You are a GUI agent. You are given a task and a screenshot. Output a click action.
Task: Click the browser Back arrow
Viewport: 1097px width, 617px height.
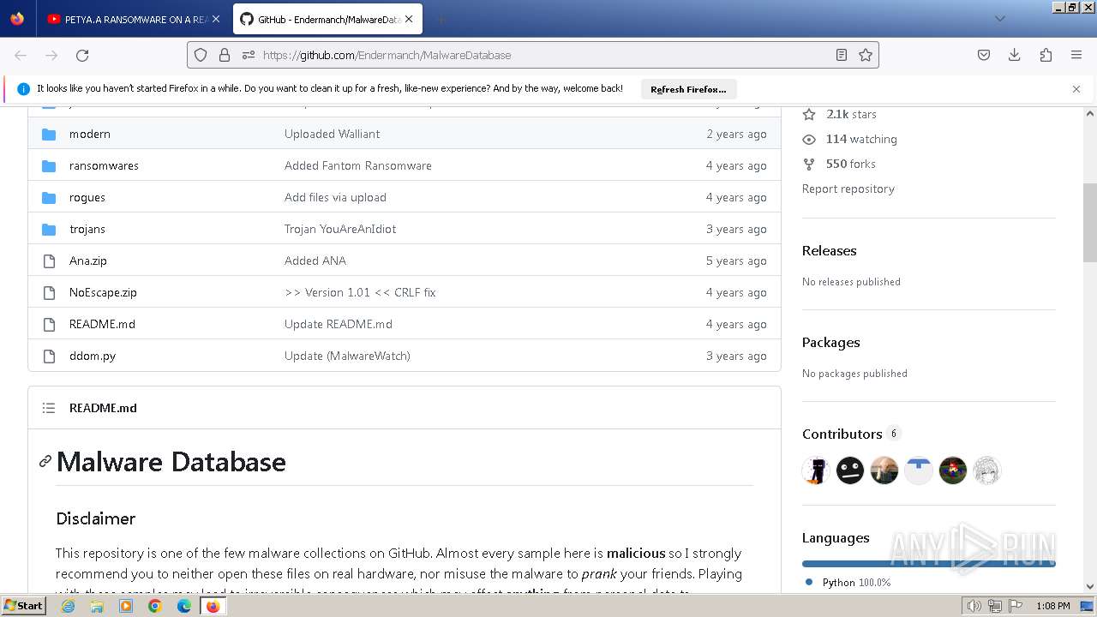coord(21,55)
